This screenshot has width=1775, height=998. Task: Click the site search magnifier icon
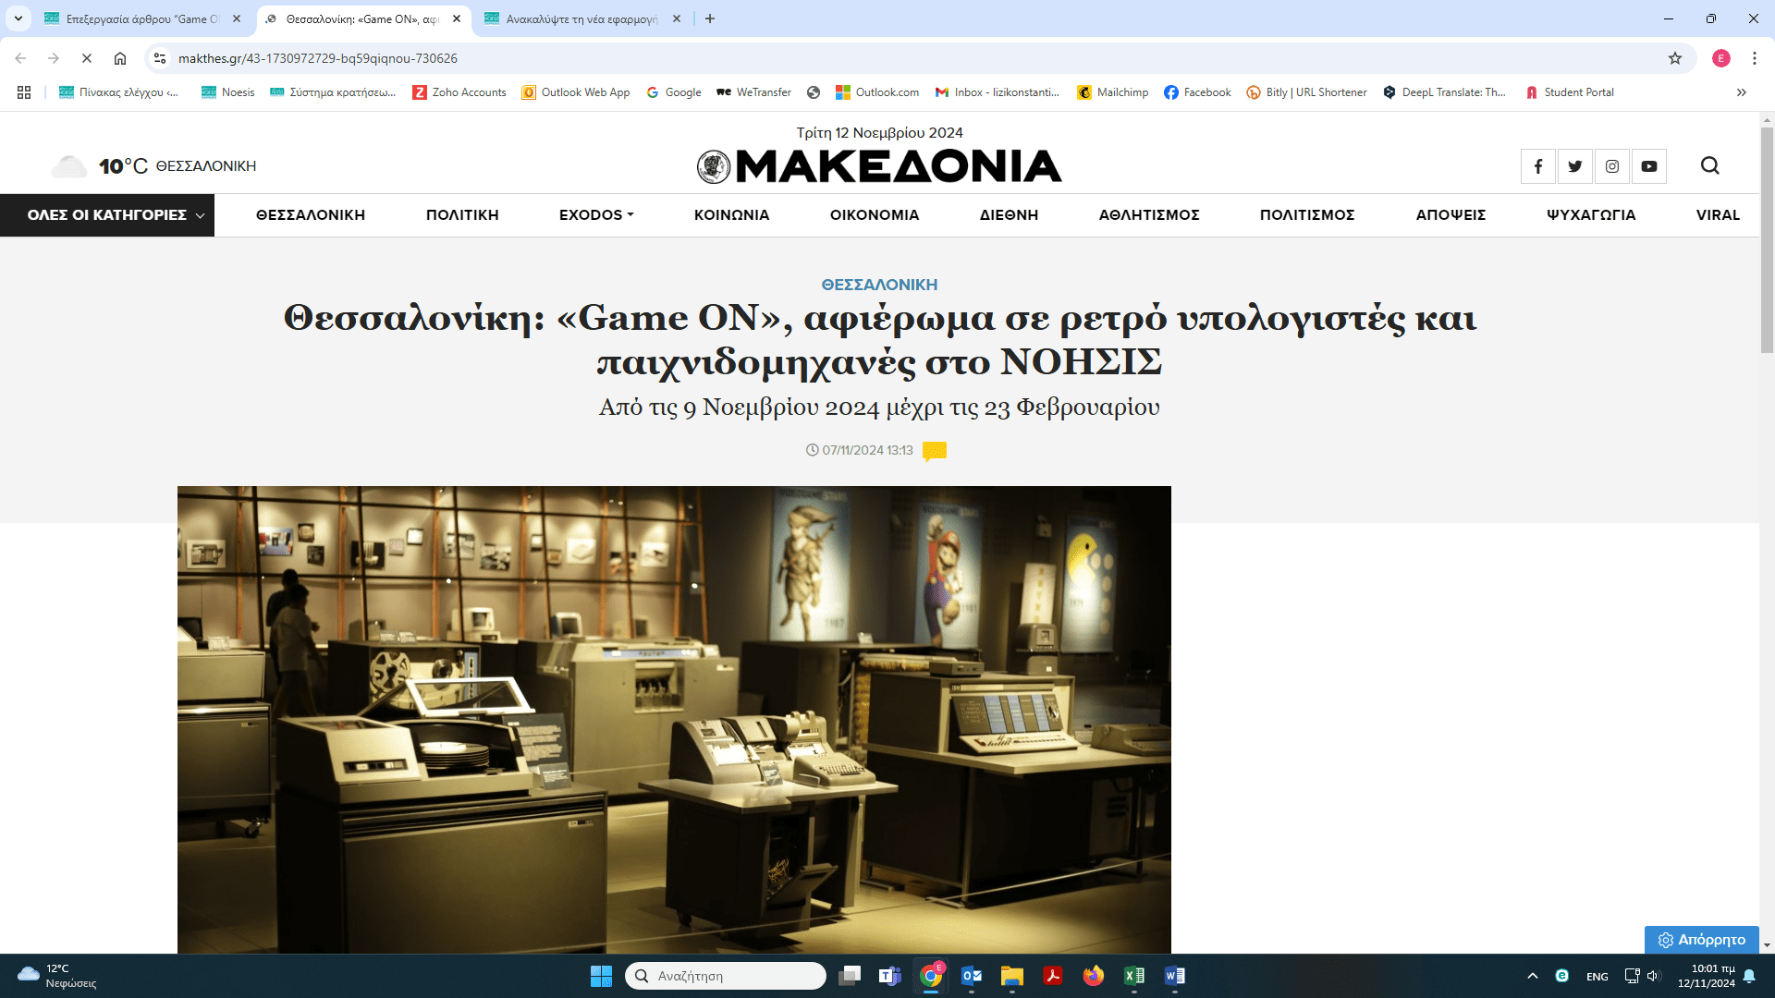coord(1710,165)
